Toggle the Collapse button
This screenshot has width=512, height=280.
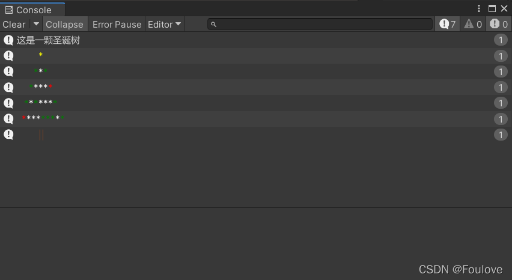pos(65,24)
